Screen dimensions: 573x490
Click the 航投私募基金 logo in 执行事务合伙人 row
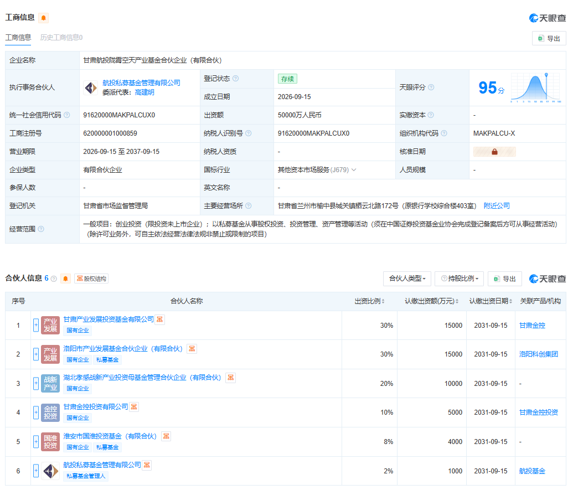[91, 87]
